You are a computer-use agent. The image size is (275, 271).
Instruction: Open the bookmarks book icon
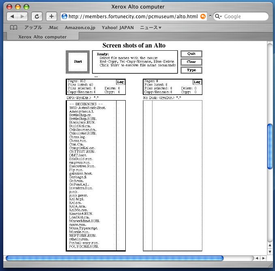(13, 28)
